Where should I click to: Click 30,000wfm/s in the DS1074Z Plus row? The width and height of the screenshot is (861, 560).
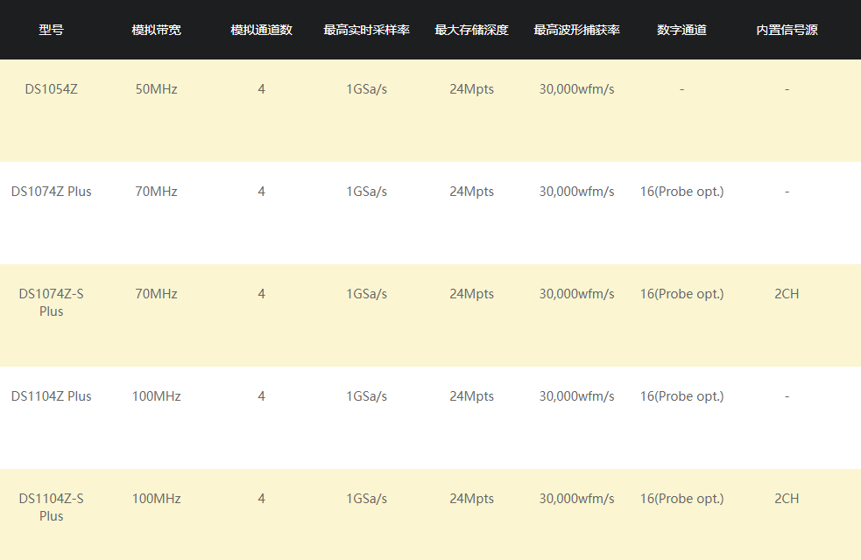point(576,192)
